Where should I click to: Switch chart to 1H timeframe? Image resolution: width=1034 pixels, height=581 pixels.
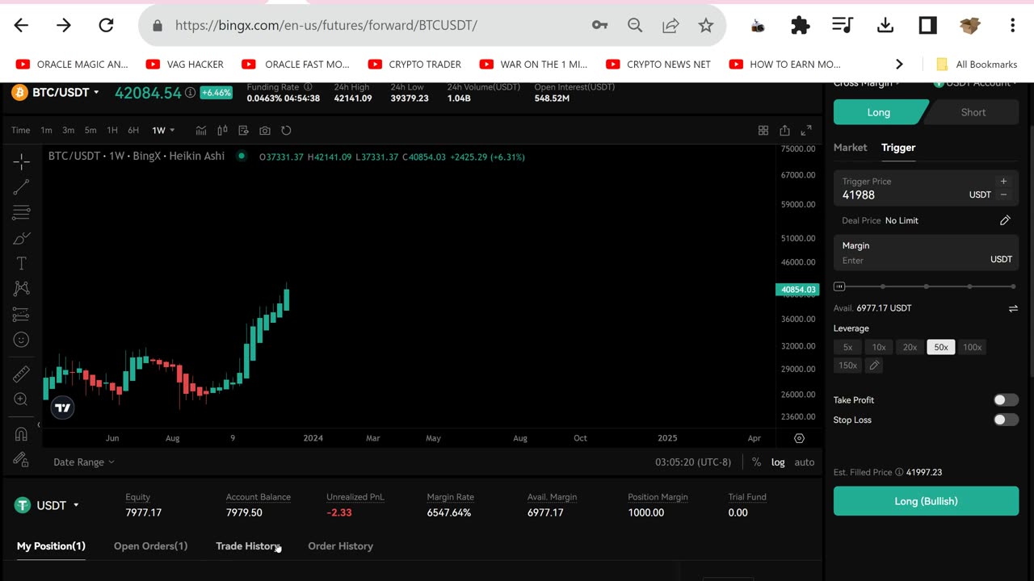pyautogui.click(x=112, y=130)
